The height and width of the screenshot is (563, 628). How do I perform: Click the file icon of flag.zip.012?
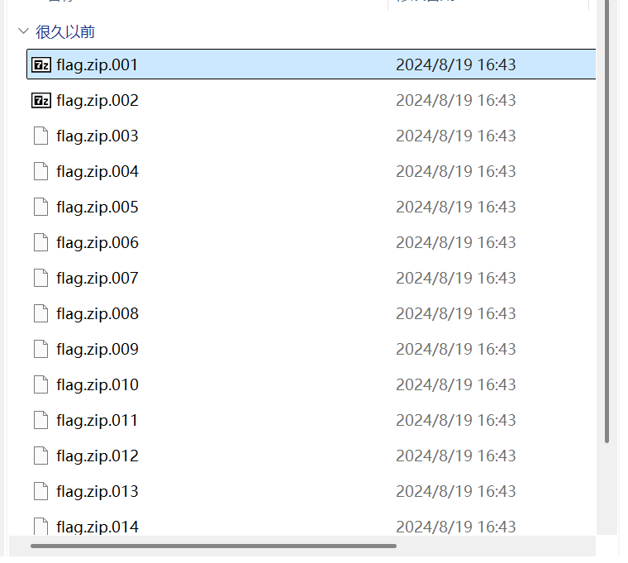[x=40, y=456]
